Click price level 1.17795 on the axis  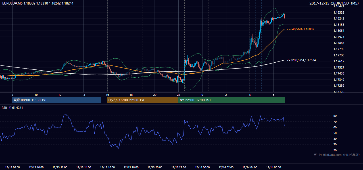click(x=339, y=49)
